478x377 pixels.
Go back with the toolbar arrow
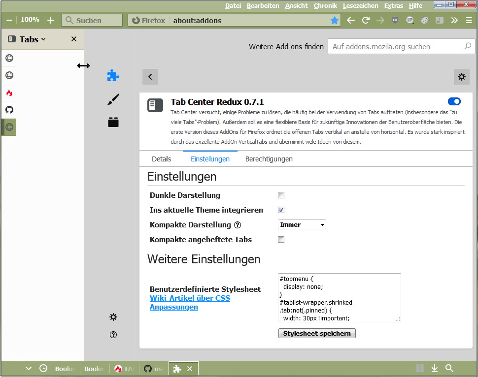[x=351, y=20]
